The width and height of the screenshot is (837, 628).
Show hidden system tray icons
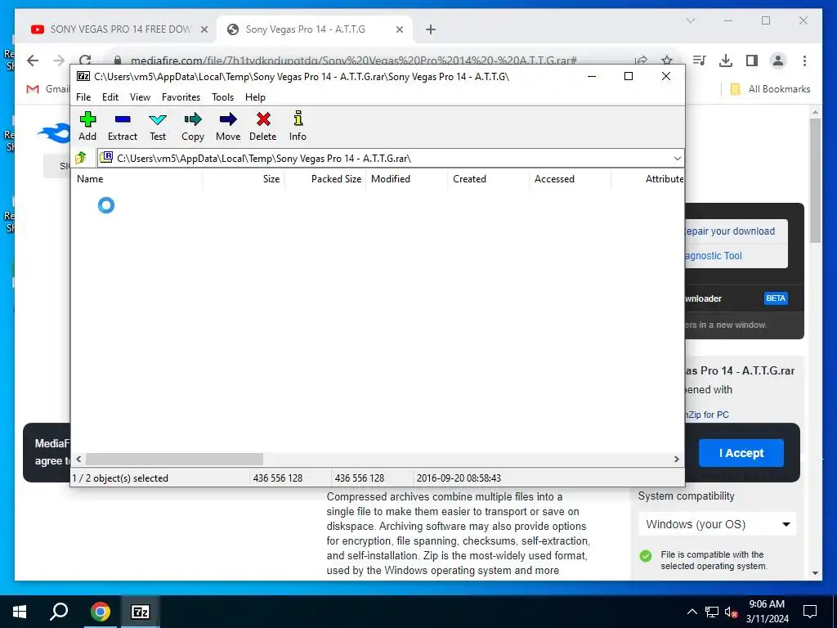692,612
